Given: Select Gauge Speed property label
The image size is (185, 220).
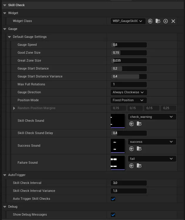Looking at the screenshot, I should [x=27, y=45].
